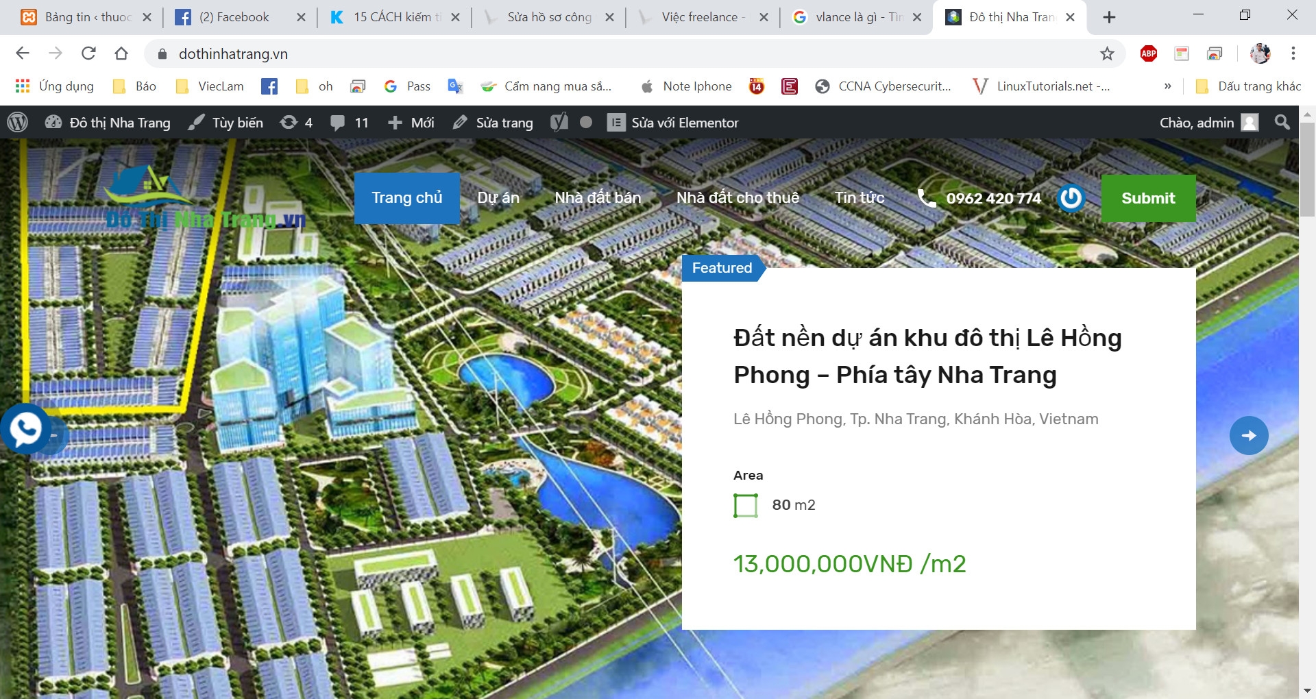Go to browser home page

[x=121, y=53]
